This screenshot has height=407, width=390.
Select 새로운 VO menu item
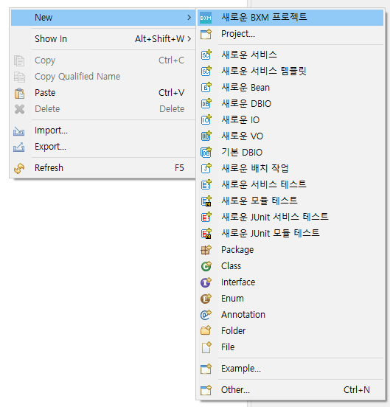tap(290, 136)
